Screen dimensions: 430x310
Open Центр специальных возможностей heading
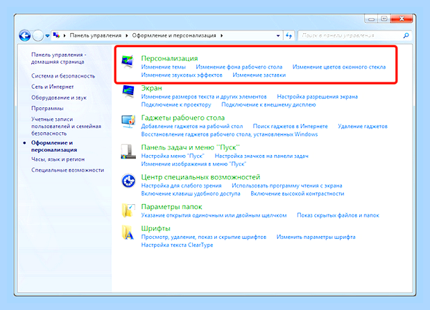point(200,177)
